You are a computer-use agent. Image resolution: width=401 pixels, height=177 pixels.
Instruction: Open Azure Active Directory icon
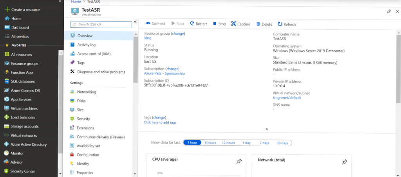click(x=7, y=144)
